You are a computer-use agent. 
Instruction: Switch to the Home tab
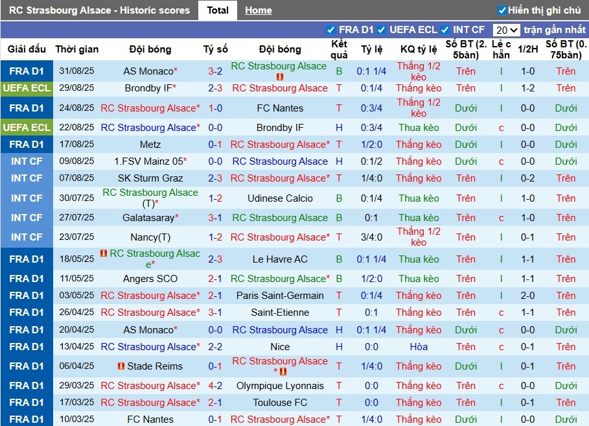click(259, 10)
